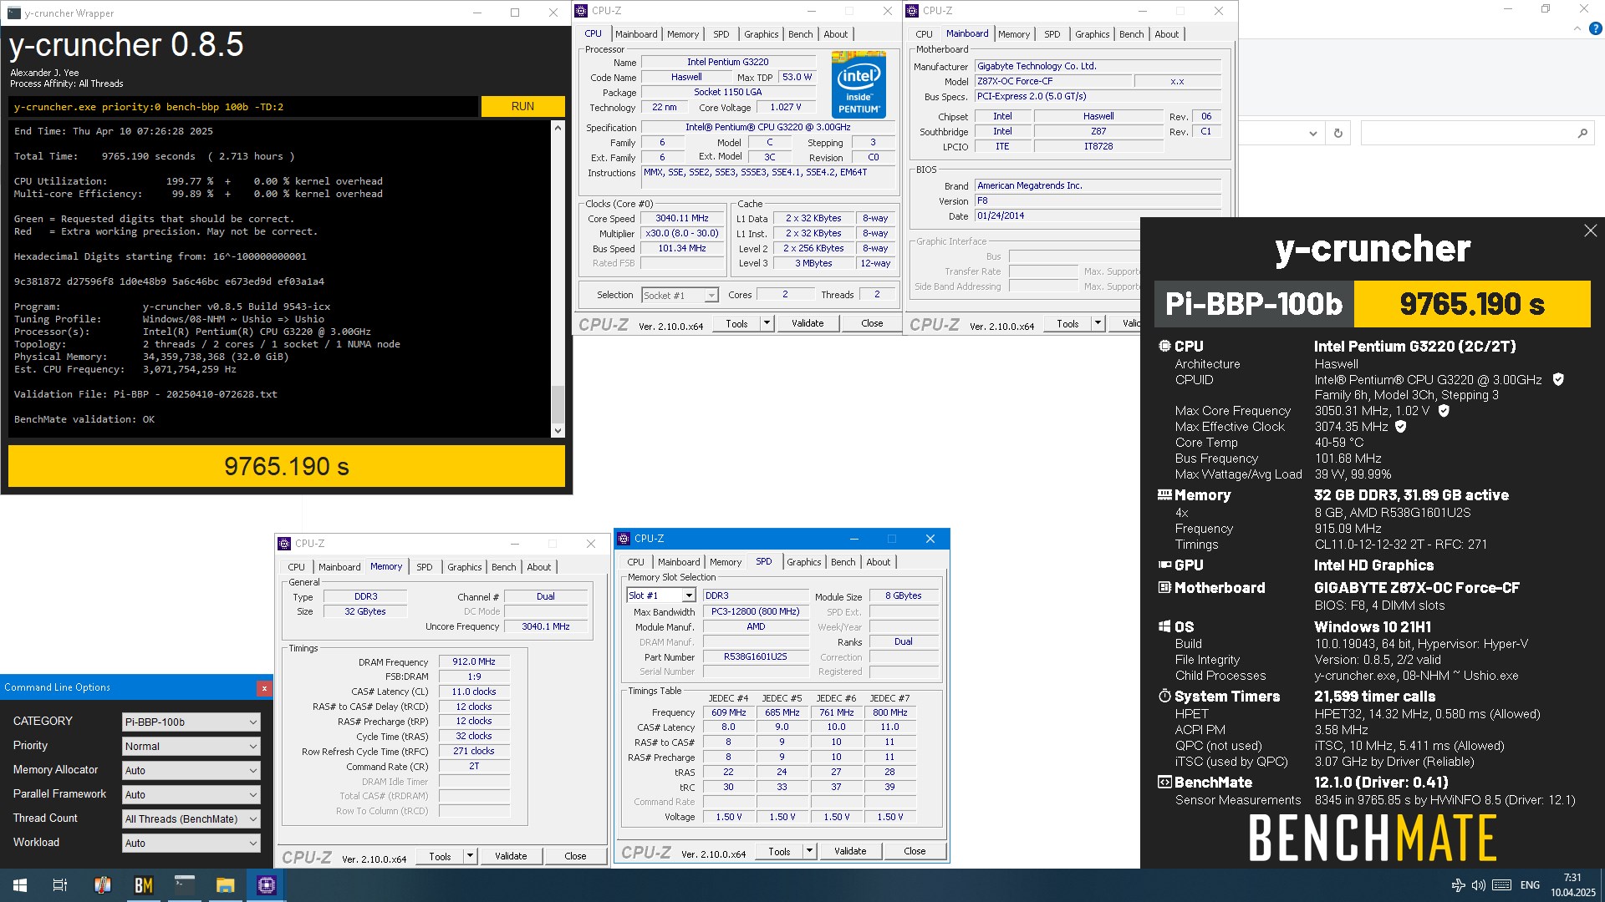The height and width of the screenshot is (902, 1605).
Task: Switch to the CPU-Z taskbar icon
Action: click(267, 885)
